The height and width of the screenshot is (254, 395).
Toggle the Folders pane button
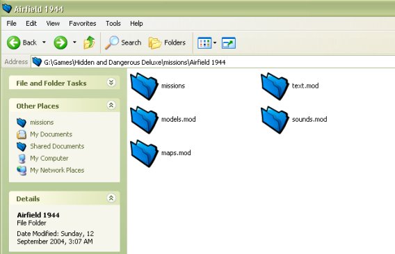tap(167, 42)
